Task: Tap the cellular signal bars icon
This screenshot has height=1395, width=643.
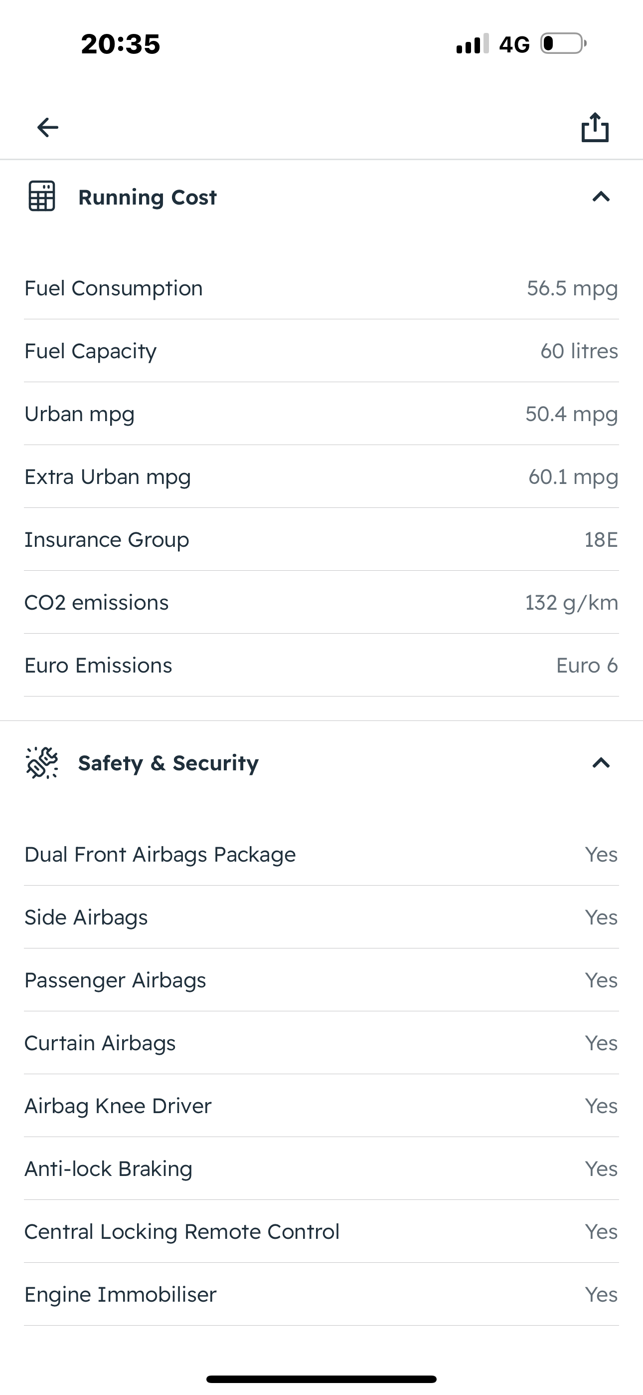Action: pyautogui.click(x=473, y=43)
